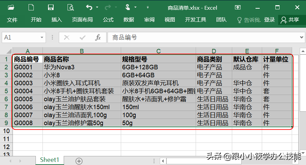Open the 团队 tab

[x=221, y=20]
